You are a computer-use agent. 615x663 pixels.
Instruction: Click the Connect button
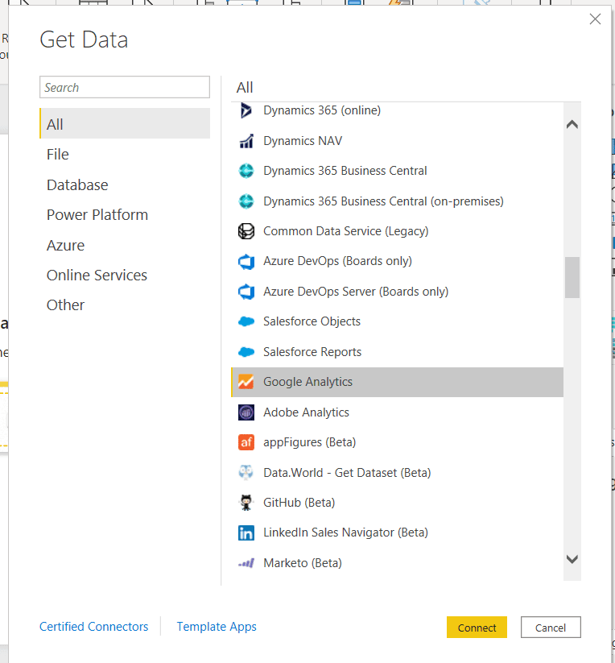click(477, 628)
